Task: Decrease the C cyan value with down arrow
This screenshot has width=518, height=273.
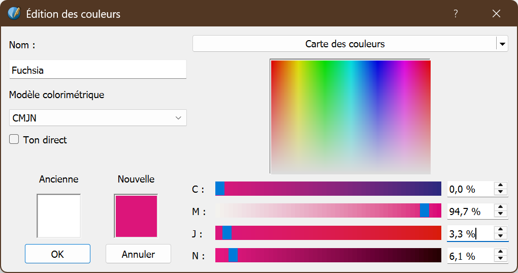Action: click(x=501, y=192)
